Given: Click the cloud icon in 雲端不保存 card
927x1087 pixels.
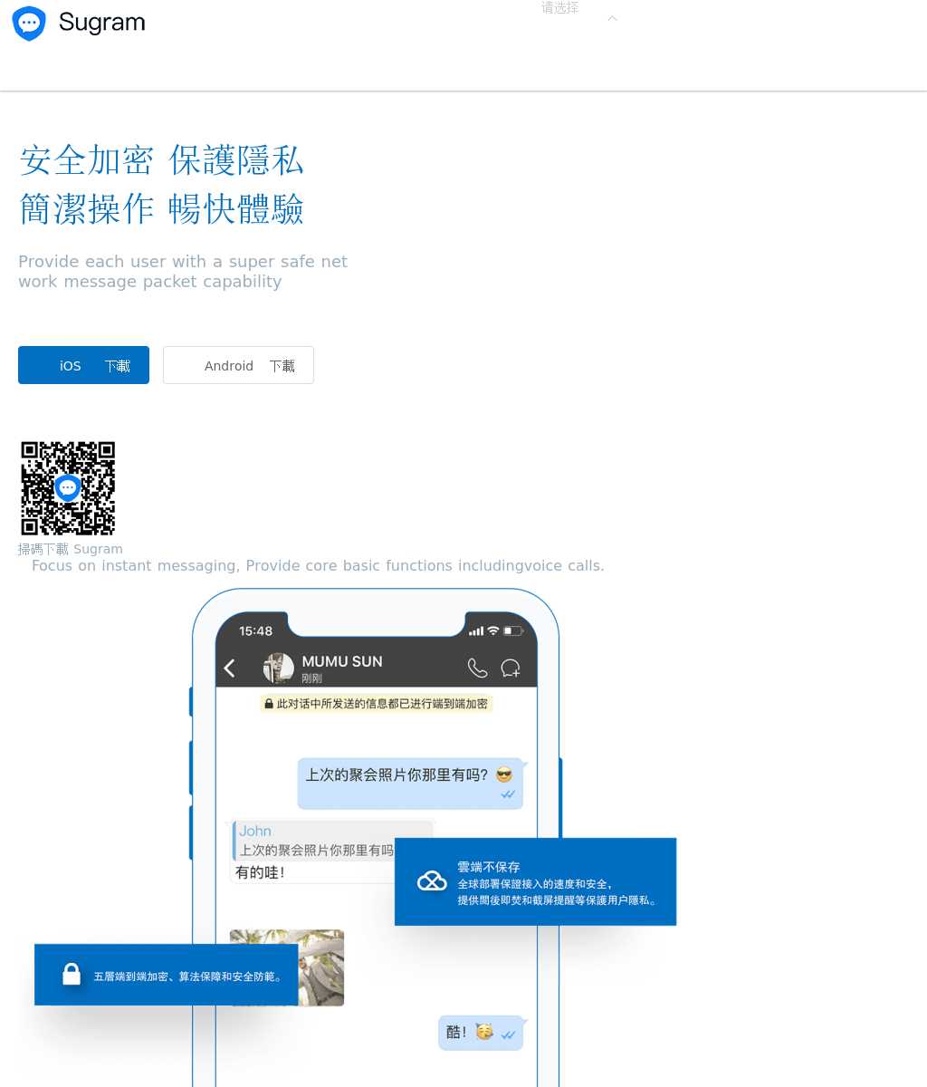Looking at the screenshot, I should click(x=432, y=880).
